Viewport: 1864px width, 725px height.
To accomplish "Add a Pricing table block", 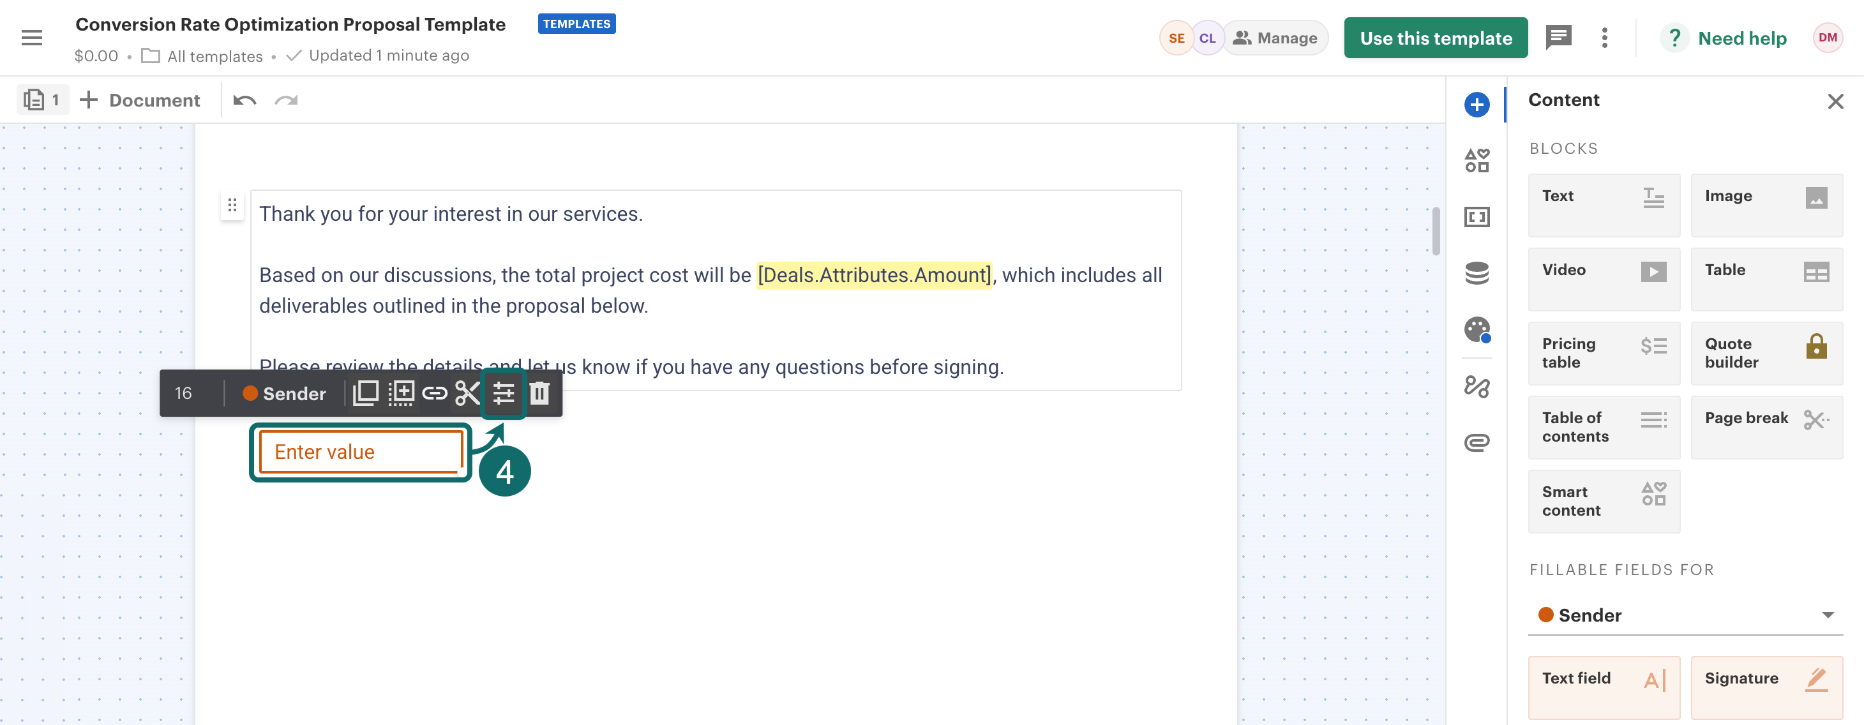I will 1604,353.
